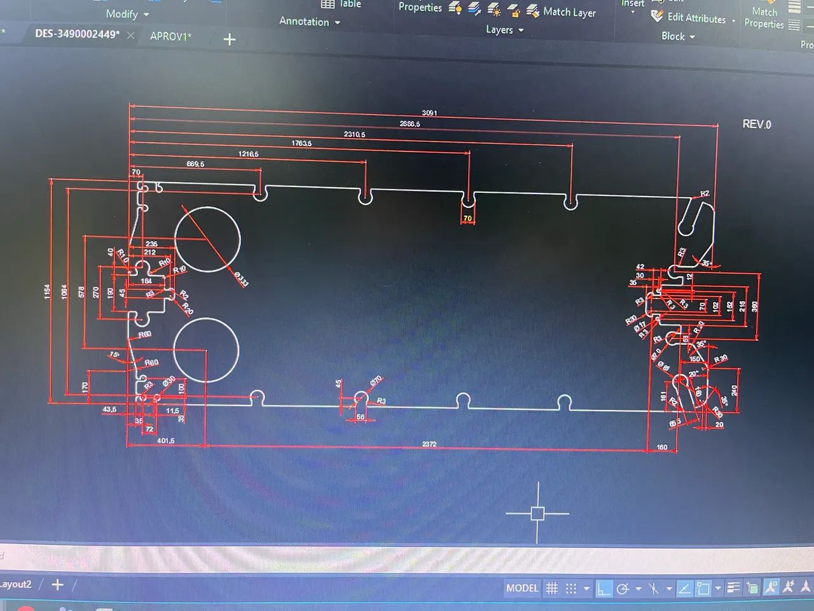Toggle Polar tracking in status bar
The image size is (814, 611).
point(623,589)
